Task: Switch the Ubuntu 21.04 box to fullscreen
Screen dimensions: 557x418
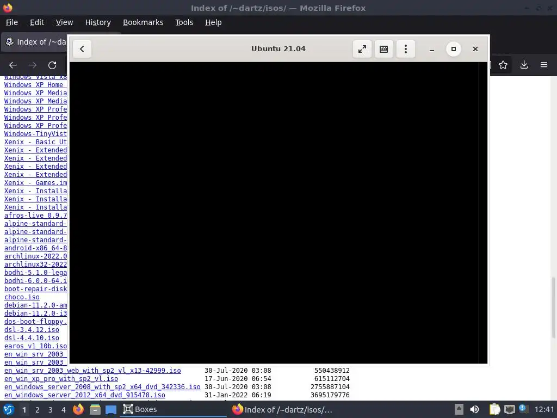Action: [x=362, y=49]
